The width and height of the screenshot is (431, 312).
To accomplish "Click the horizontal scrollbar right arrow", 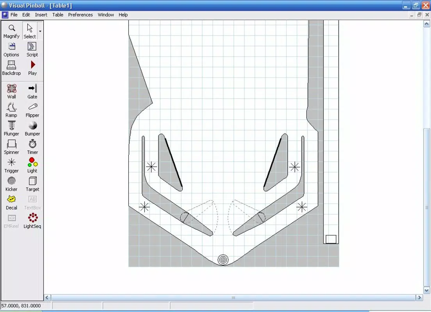I will [x=419, y=298].
